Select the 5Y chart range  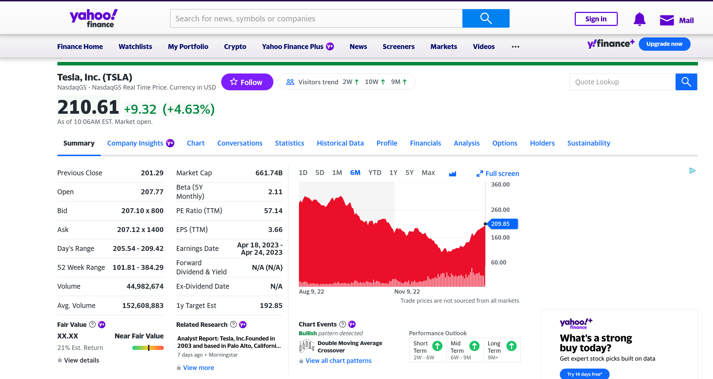click(410, 173)
